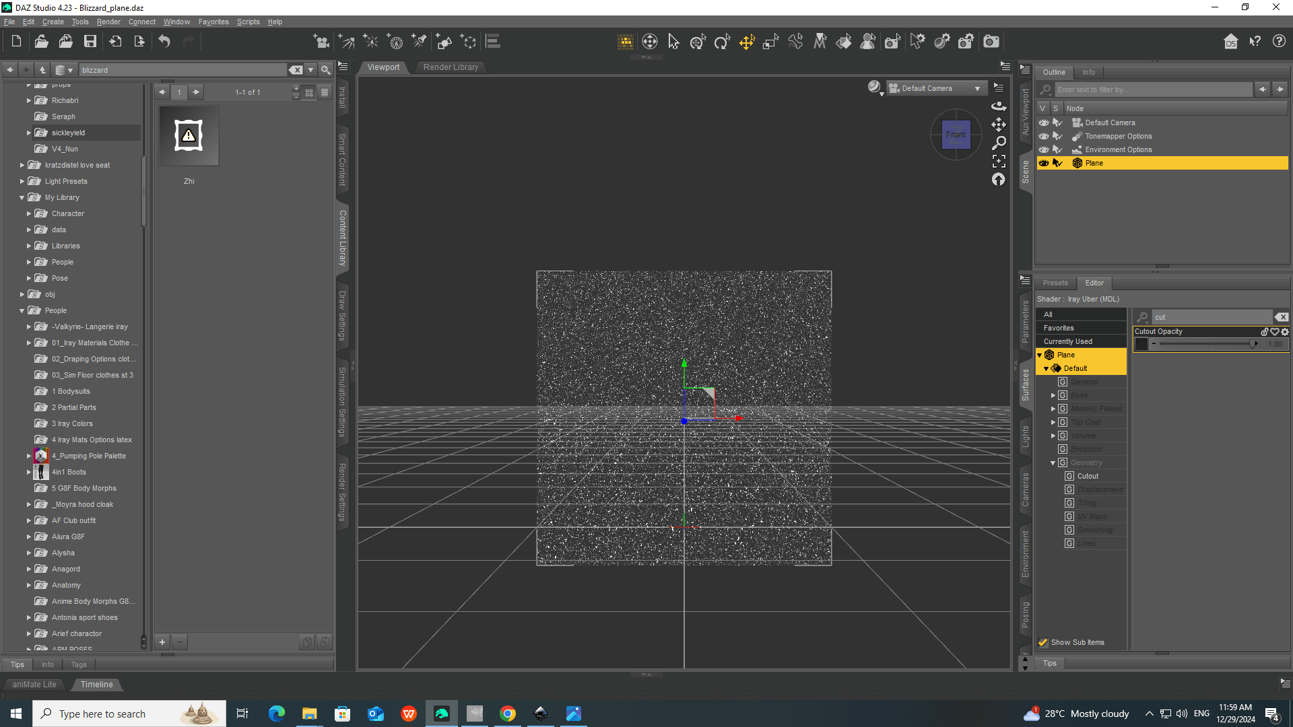Select Currently Used surface filter

click(1080, 341)
